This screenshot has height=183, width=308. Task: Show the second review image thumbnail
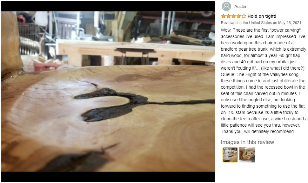tap(247, 155)
